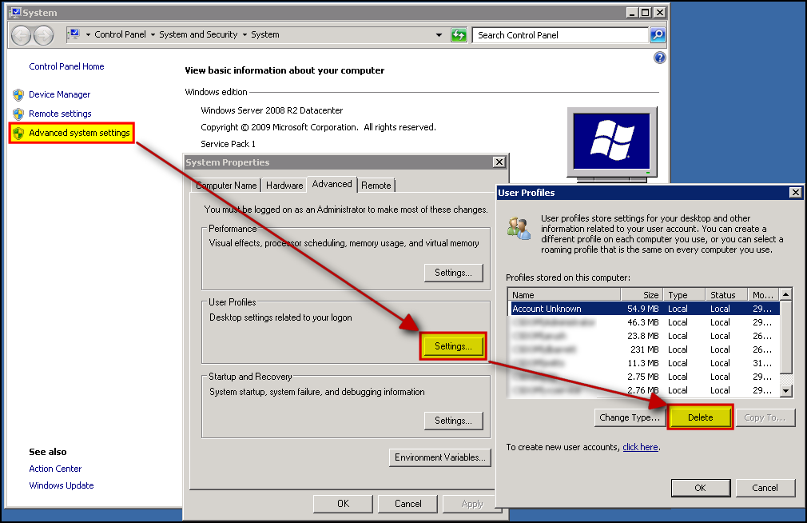This screenshot has height=523, width=807.
Task: Open the address bar history dropdown
Action: tap(439, 35)
